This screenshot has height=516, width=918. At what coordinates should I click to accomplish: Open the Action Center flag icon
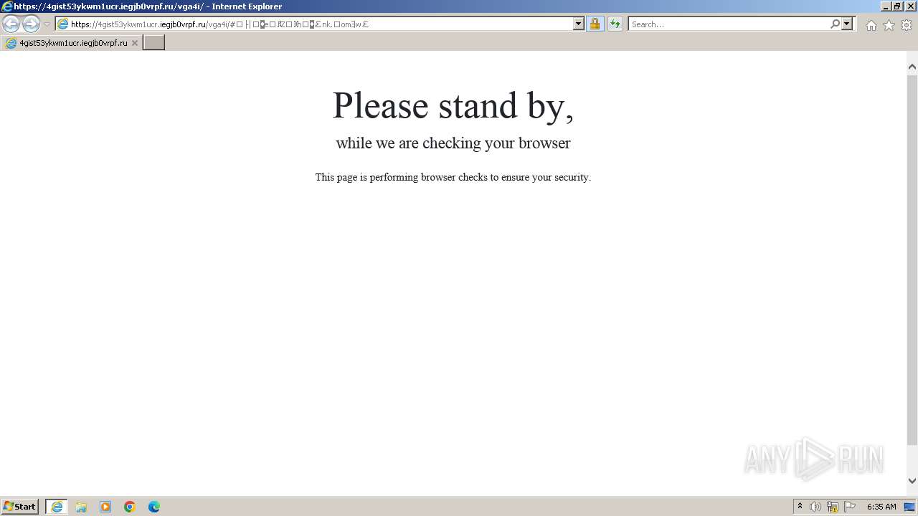pos(850,507)
